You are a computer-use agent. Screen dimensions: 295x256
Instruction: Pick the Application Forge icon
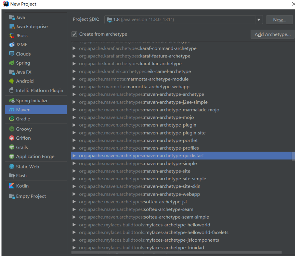point(12,156)
